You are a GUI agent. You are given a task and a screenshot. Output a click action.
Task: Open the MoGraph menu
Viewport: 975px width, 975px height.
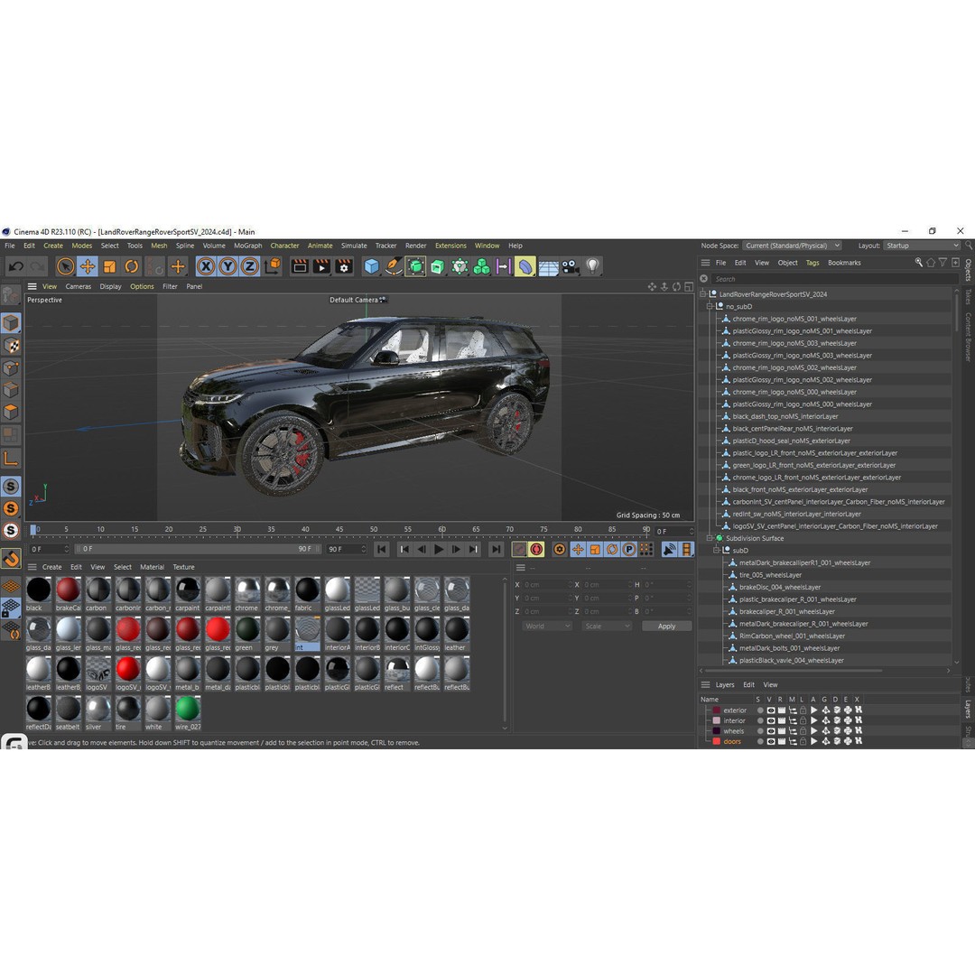pos(248,246)
